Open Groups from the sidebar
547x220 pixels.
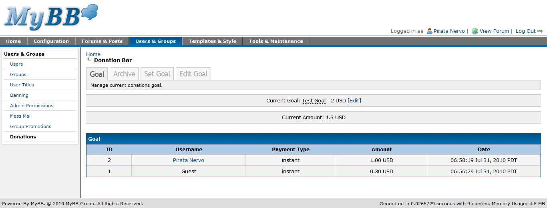(18, 74)
